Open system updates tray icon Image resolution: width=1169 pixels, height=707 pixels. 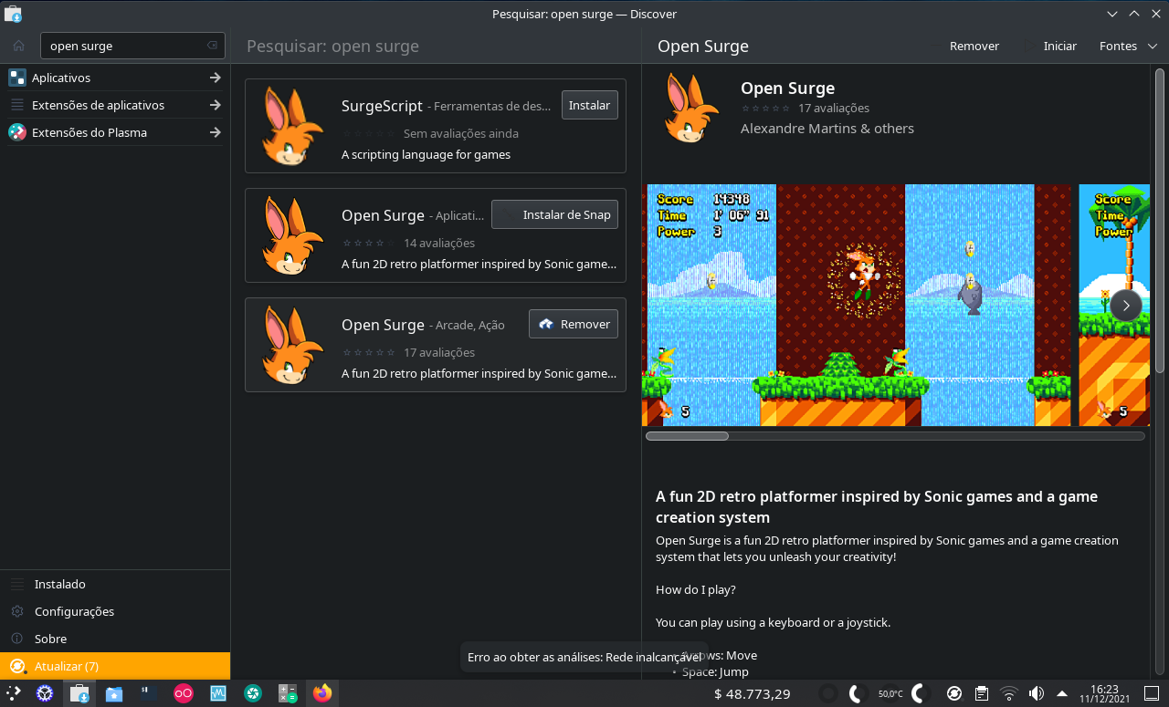click(x=954, y=693)
